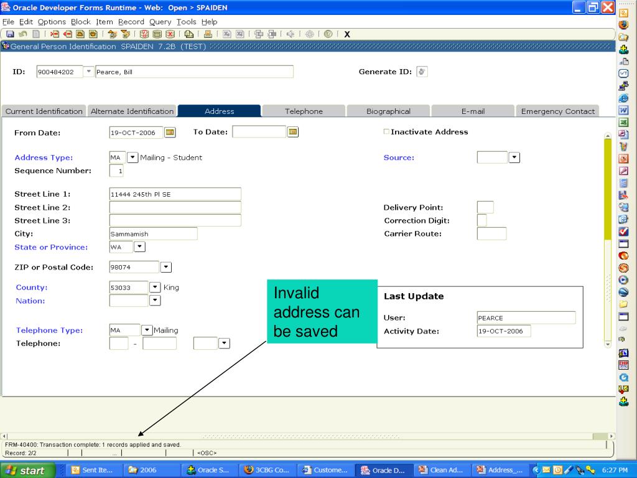Open the Query menu
This screenshot has height=478, width=637.
(x=160, y=22)
